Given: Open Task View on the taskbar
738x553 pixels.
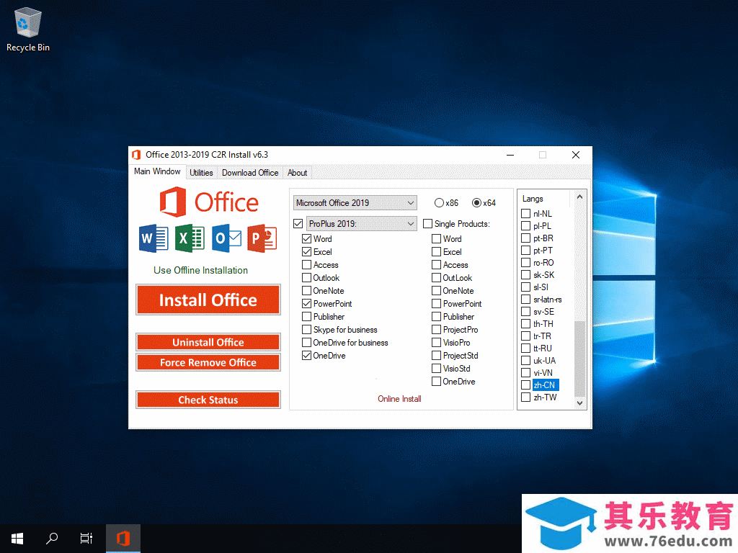Looking at the screenshot, I should click(86, 539).
